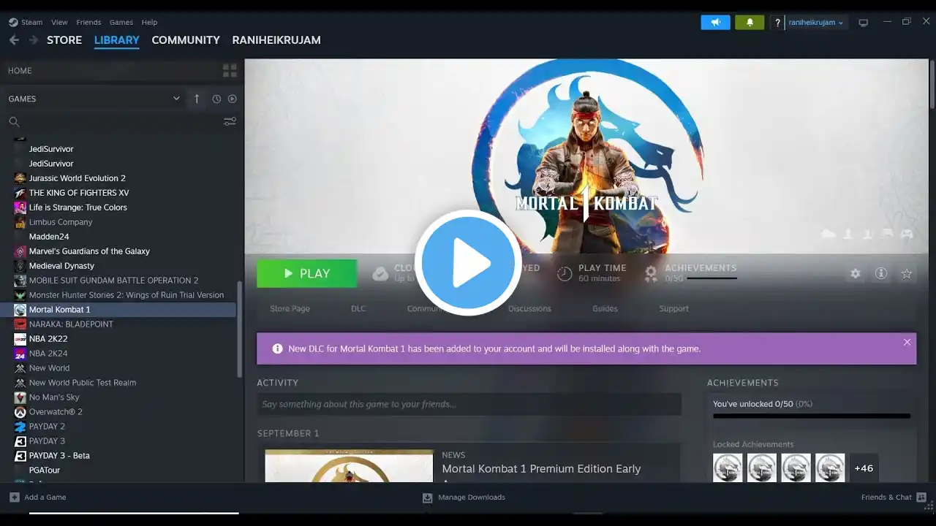This screenshot has width=936, height=526.
Task: Click the controller support icon on the banner
Action: click(906, 235)
